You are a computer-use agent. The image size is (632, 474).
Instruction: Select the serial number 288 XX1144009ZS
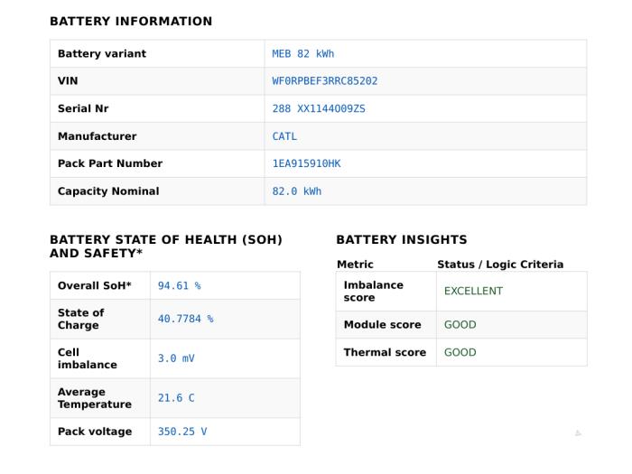coord(319,108)
